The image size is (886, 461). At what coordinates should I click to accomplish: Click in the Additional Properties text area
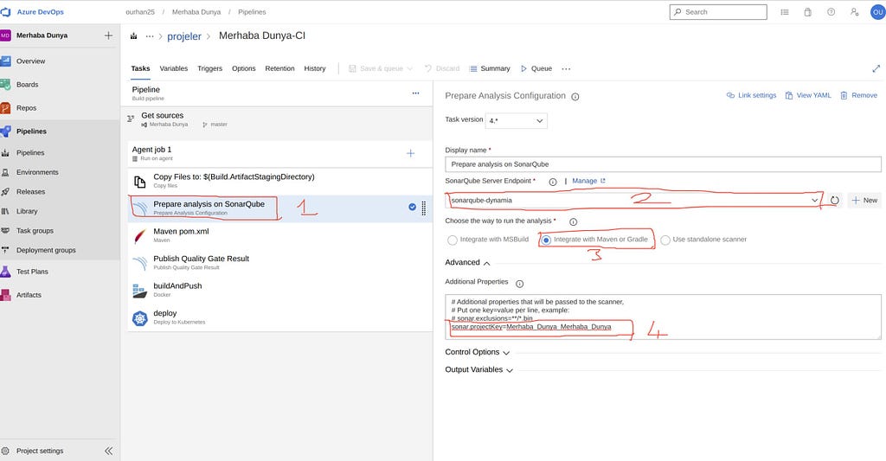(x=663, y=317)
